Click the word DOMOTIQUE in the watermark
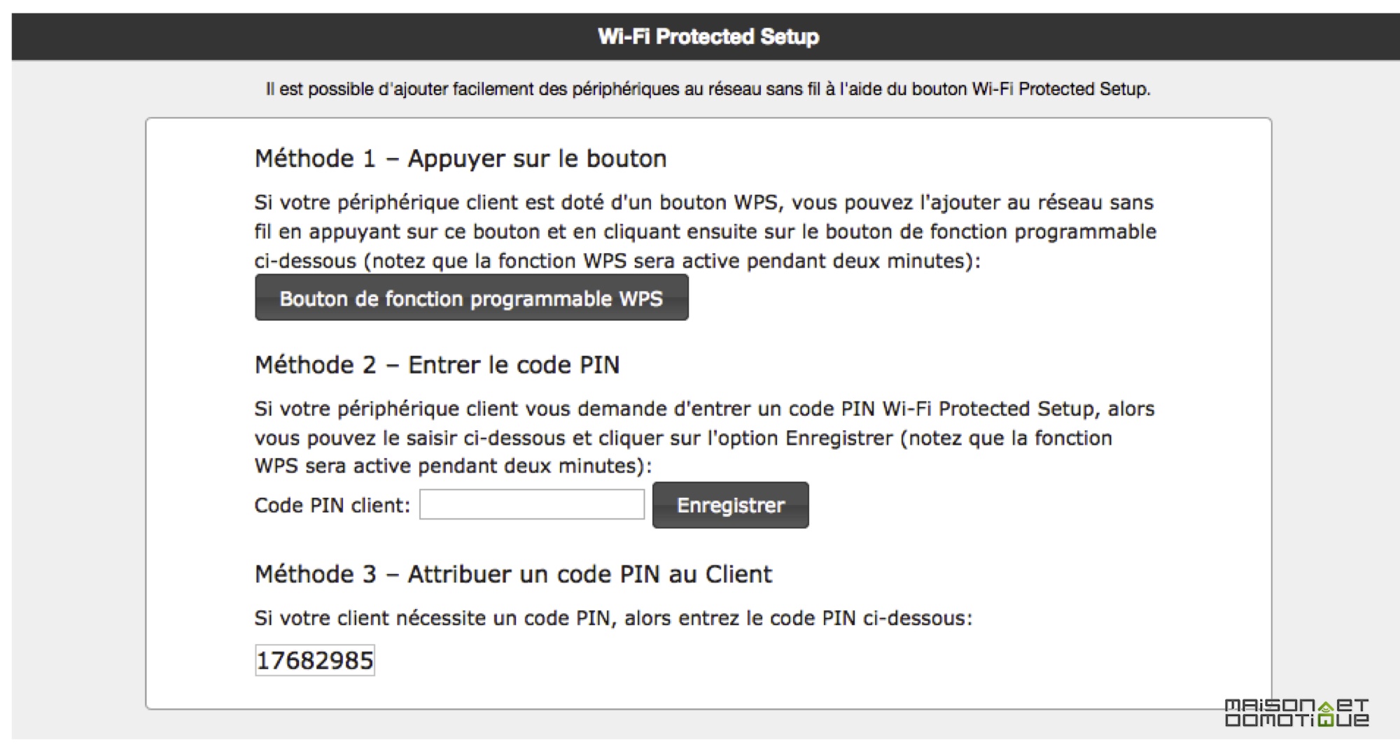The height and width of the screenshot is (751, 1400). (x=1296, y=720)
